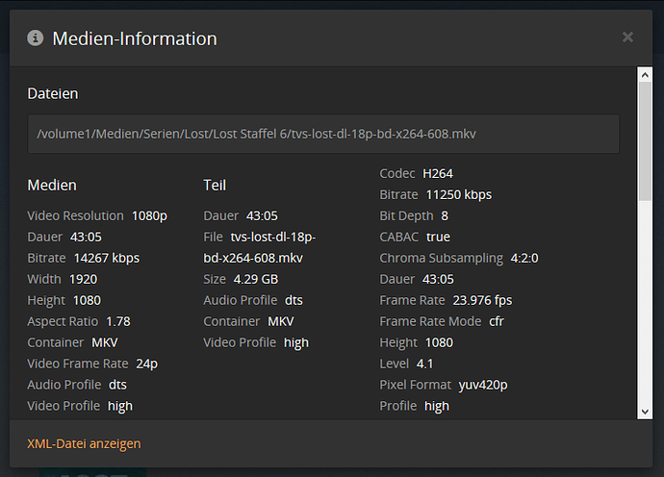Click the 14267 kbps bitrate value
The width and height of the screenshot is (664, 477).
pyautogui.click(x=106, y=258)
